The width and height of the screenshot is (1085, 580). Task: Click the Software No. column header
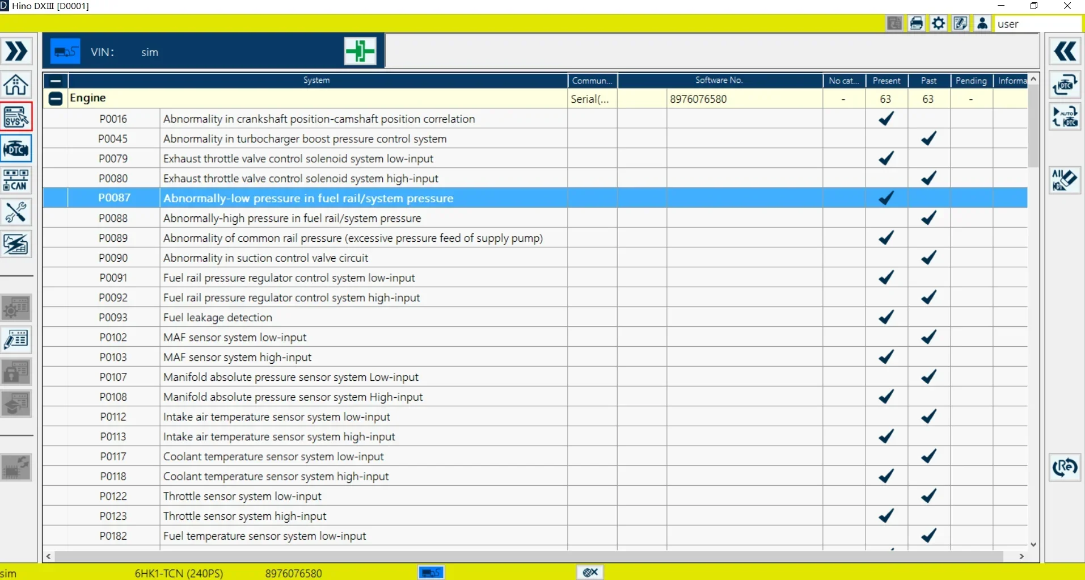(x=719, y=81)
